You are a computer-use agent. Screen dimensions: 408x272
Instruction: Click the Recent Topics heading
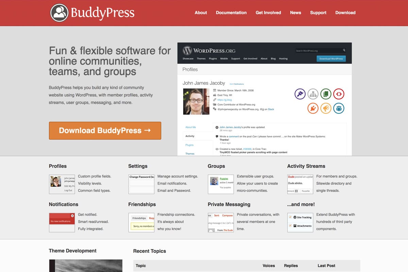click(150, 251)
